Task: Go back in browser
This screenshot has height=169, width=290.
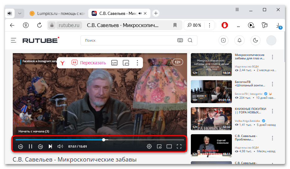Action: click(12, 25)
